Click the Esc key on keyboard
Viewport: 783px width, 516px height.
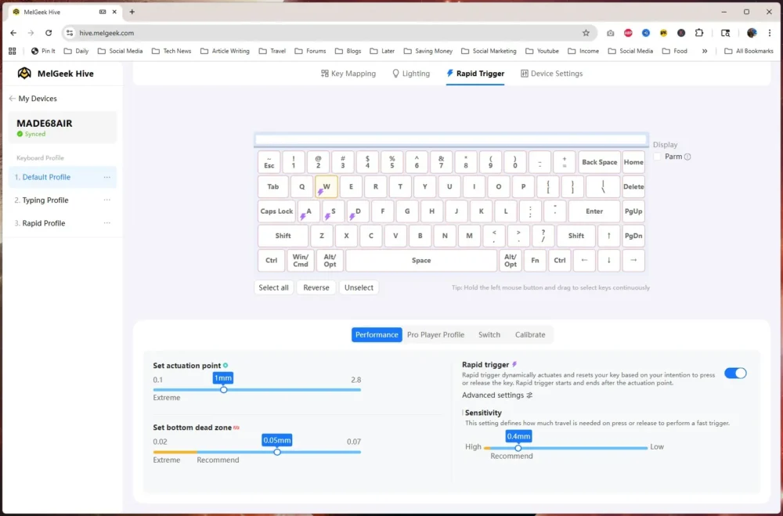[x=269, y=162]
